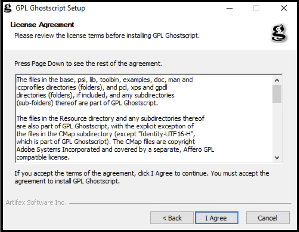This screenshot has height=232, width=299.
Task: Go back with the < Back button
Action: tap(172, 218)
